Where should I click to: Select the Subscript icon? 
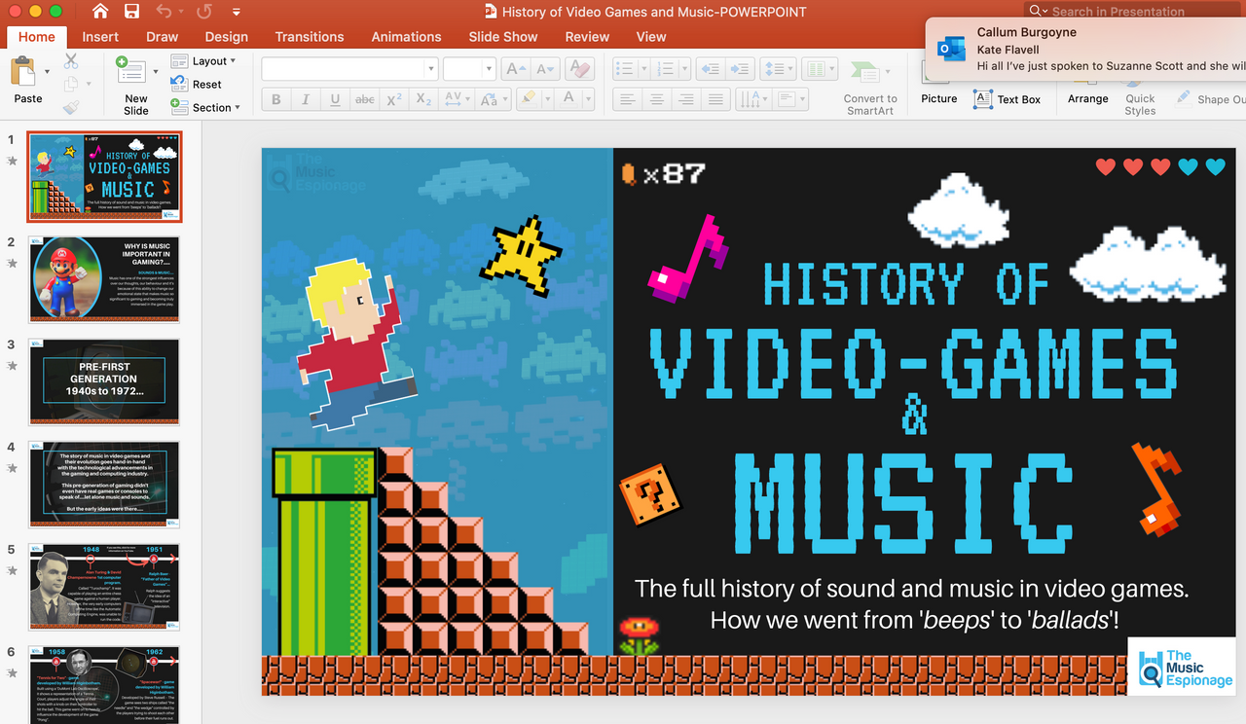pyautogui.click(x=422, y=98)
